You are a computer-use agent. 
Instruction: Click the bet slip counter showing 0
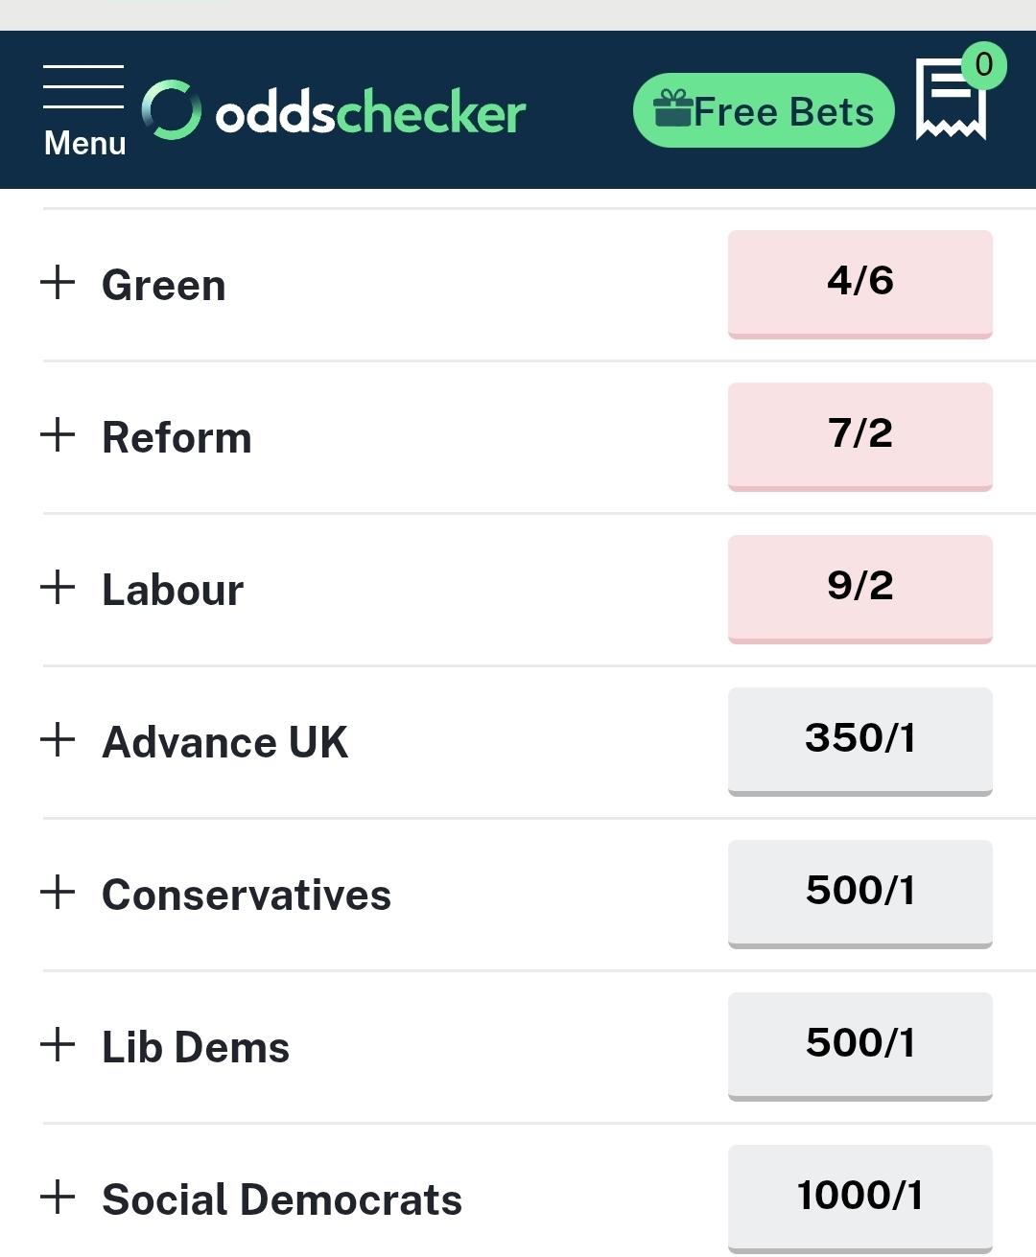(x=982, y=64)
